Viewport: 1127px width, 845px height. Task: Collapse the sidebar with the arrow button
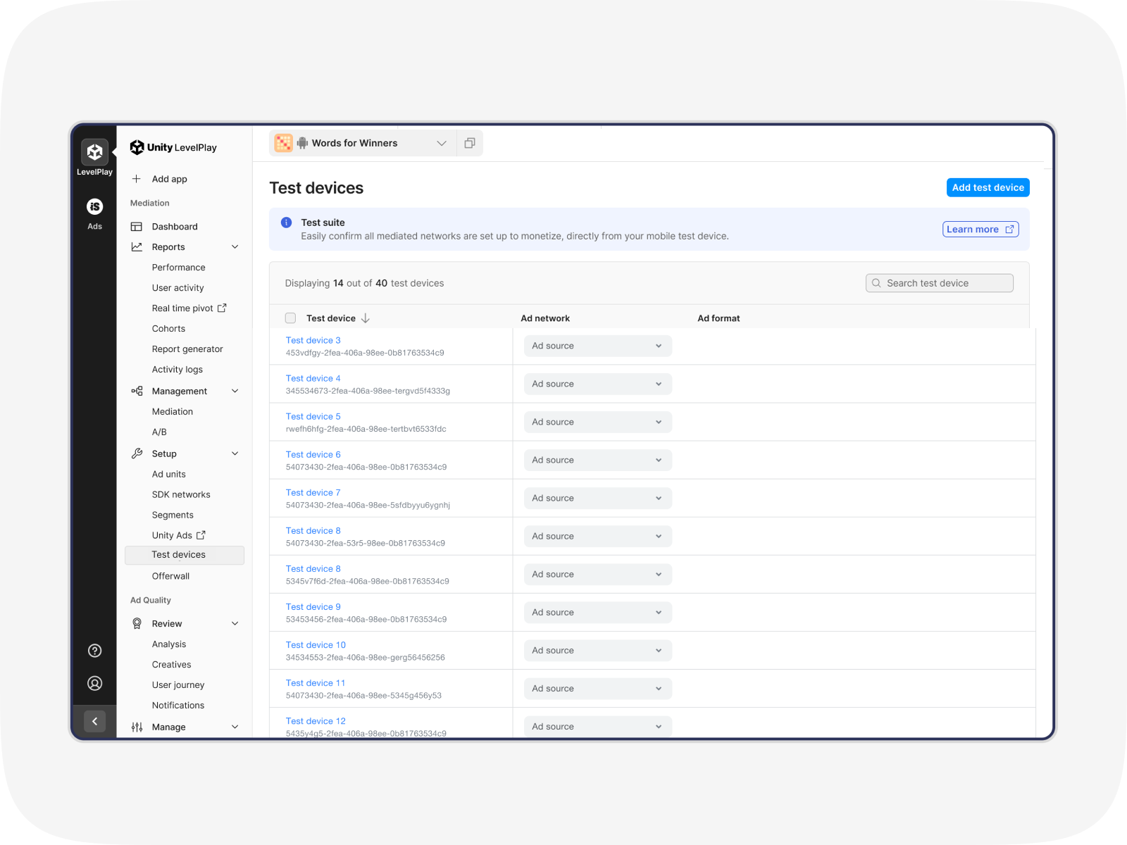(x=94, y=721)
